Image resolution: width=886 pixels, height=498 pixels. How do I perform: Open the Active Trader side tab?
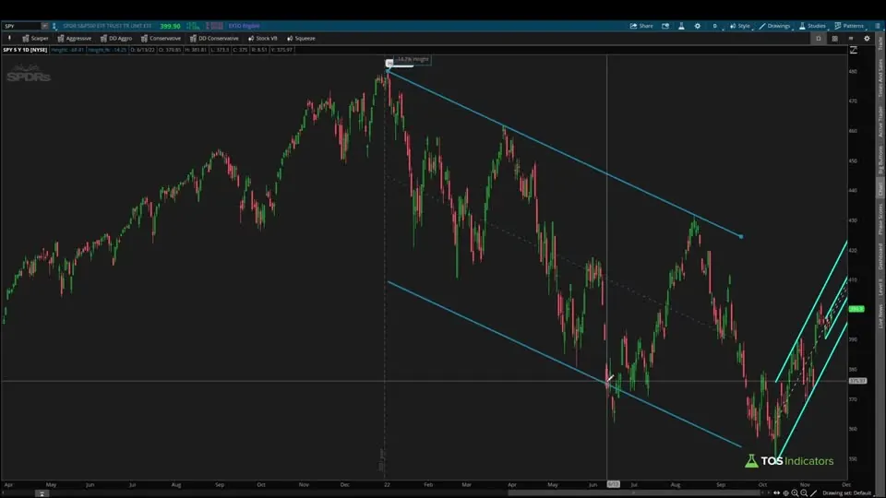[880, 122]
